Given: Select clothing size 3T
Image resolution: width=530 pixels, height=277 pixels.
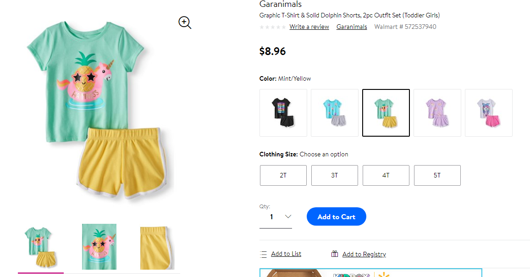Looking at the screenshot, I should tap(335, 175).
